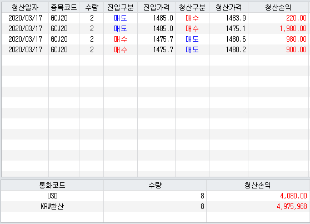Click the 1480.6 liquidation price cell

(x=228, y=39)
